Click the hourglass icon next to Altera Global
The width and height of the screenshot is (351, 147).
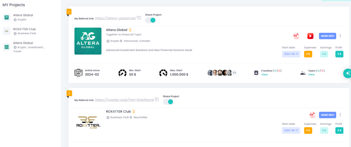(130, 30)
